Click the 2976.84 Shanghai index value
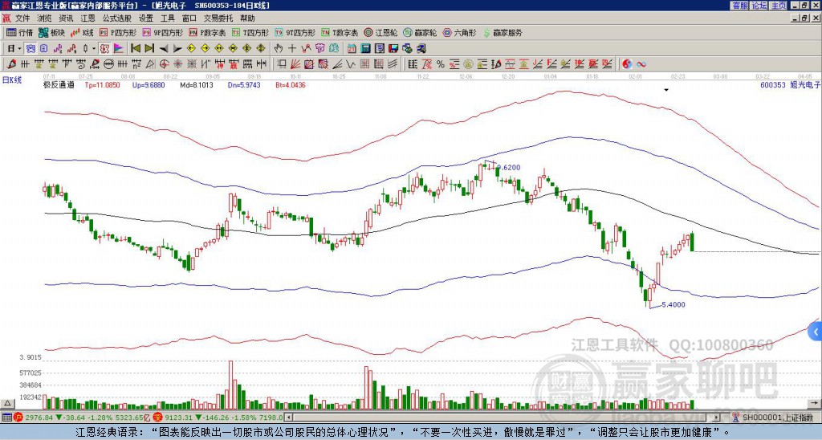The width and height of the screenshot is (822, 440). (39, 418)
